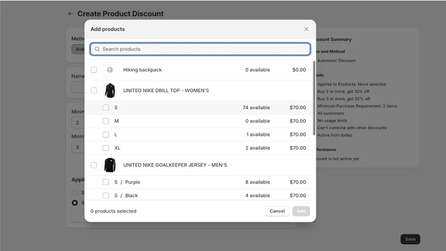Click the Add products dialog title

108,29
